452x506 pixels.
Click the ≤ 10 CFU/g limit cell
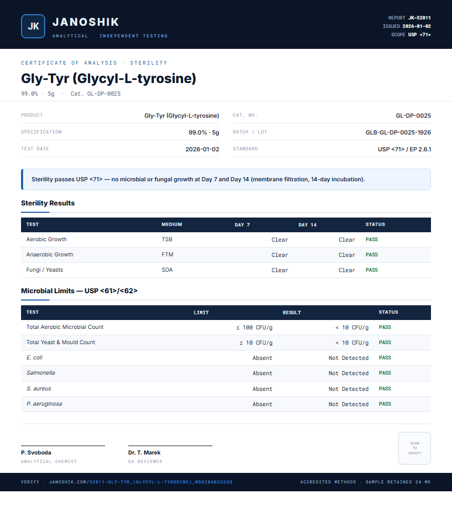256,343
